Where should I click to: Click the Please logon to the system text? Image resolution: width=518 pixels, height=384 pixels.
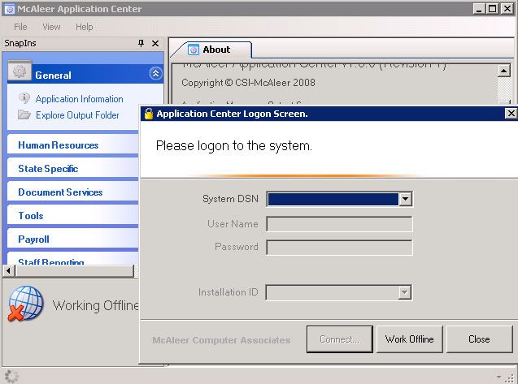point(234,146)
